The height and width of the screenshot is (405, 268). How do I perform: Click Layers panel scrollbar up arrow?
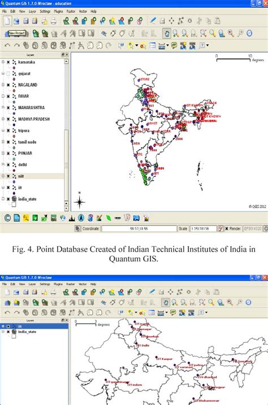66,62
